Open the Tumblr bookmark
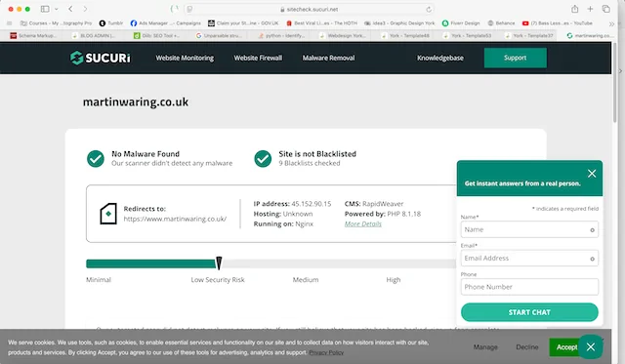 [110, 23]
